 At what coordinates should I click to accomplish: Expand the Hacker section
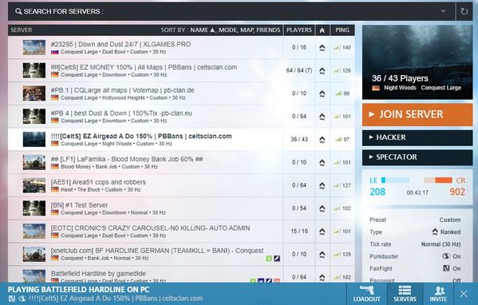[x=417, y=137]
